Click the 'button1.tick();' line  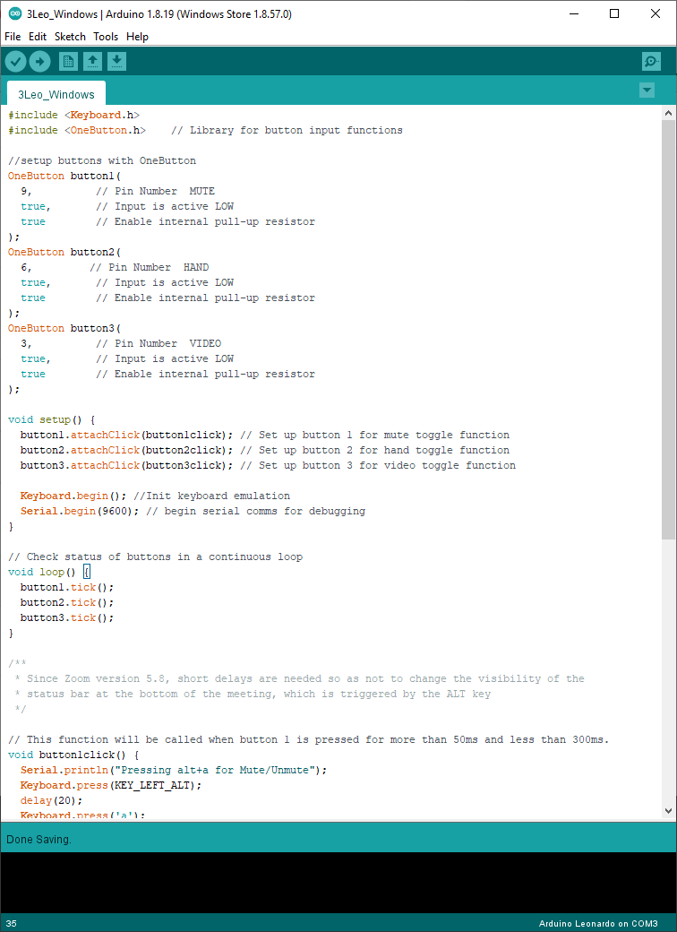[67, 587]
